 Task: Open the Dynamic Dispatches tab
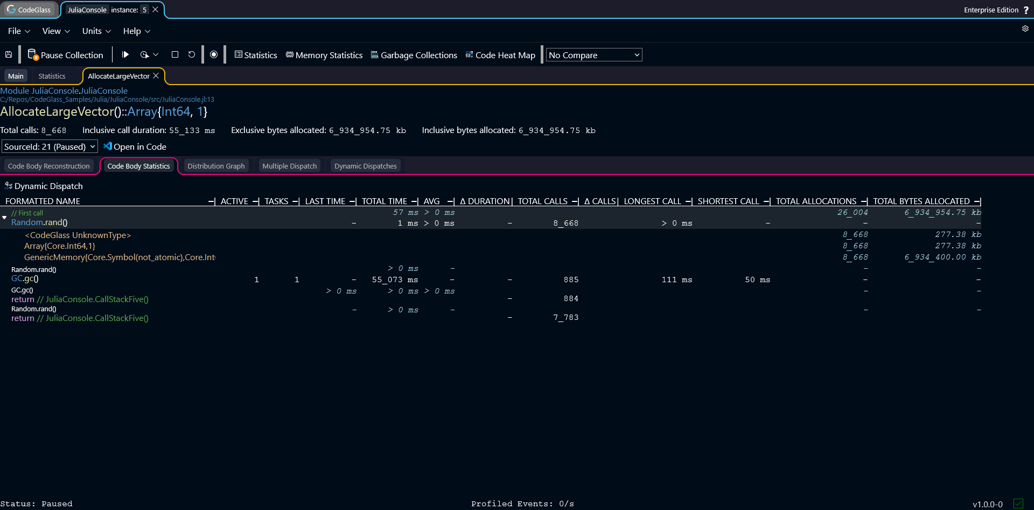366,166
